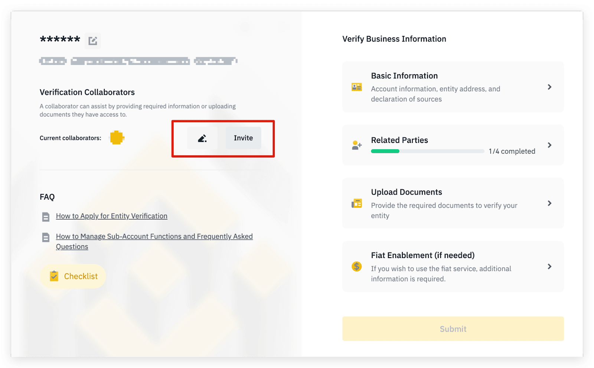Click the pencil edit collaborators icon
Viewport: 594px width, 368px height.
(x=202, y=138)
